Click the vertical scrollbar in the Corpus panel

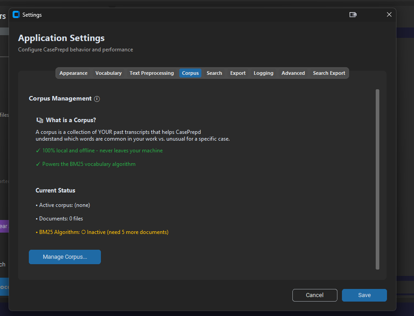point(378,179)
